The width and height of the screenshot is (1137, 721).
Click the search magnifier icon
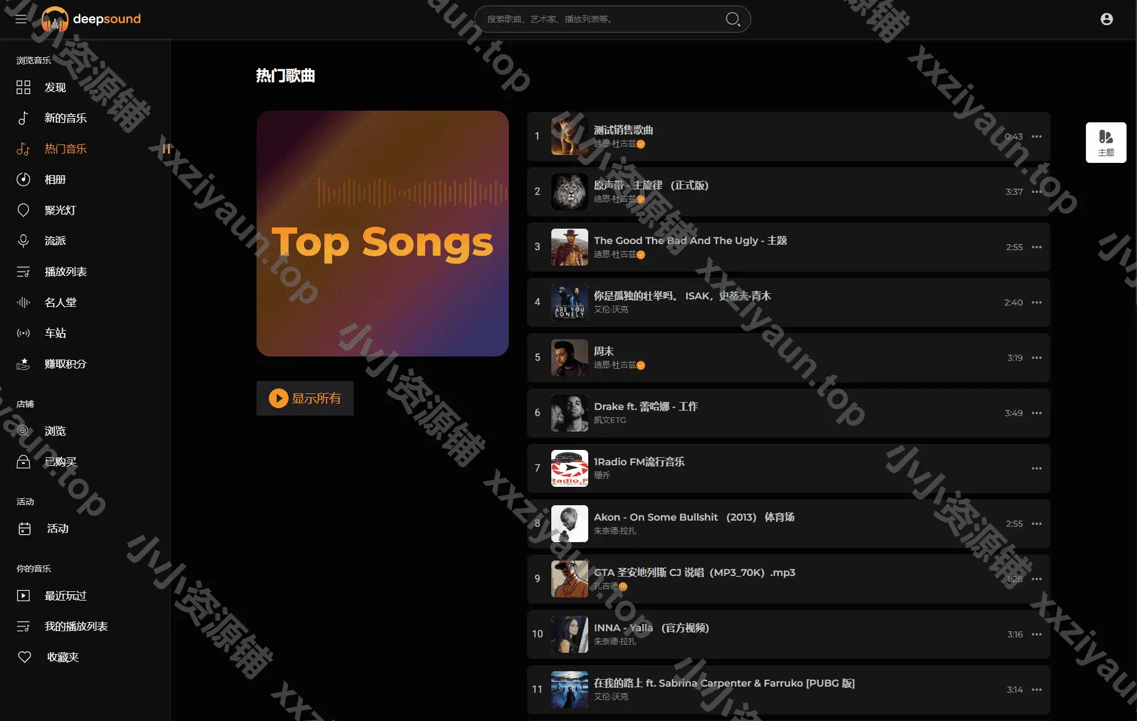click(x=732, y=19)
